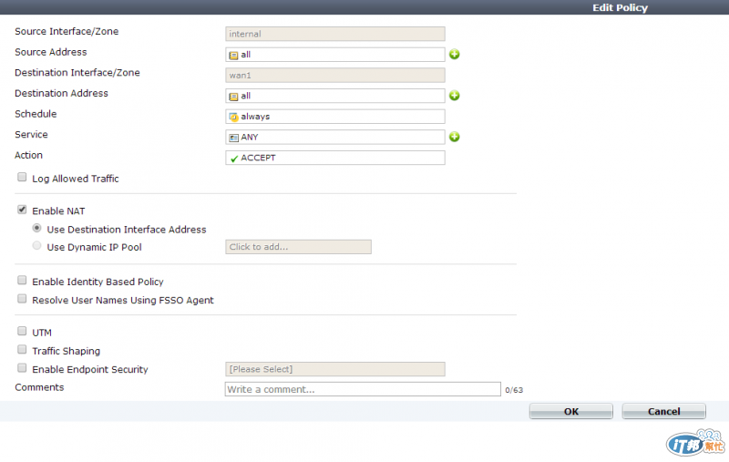Open Dynamic IP Pool 'Click to add...' field

tap(299, 247)
